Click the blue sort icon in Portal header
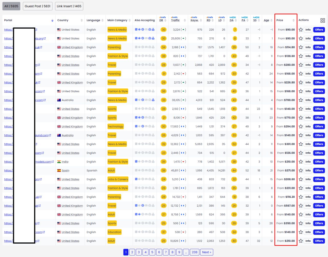This screenshot has height=257, width=328. pos(52,20)
